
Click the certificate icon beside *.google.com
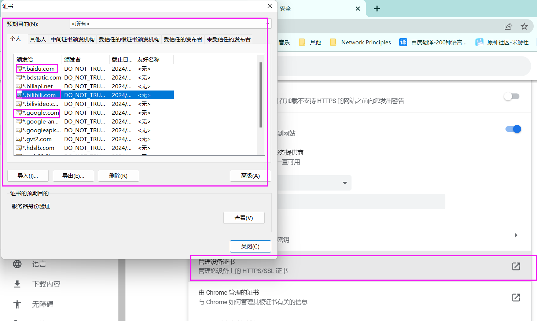click(19, 113)
